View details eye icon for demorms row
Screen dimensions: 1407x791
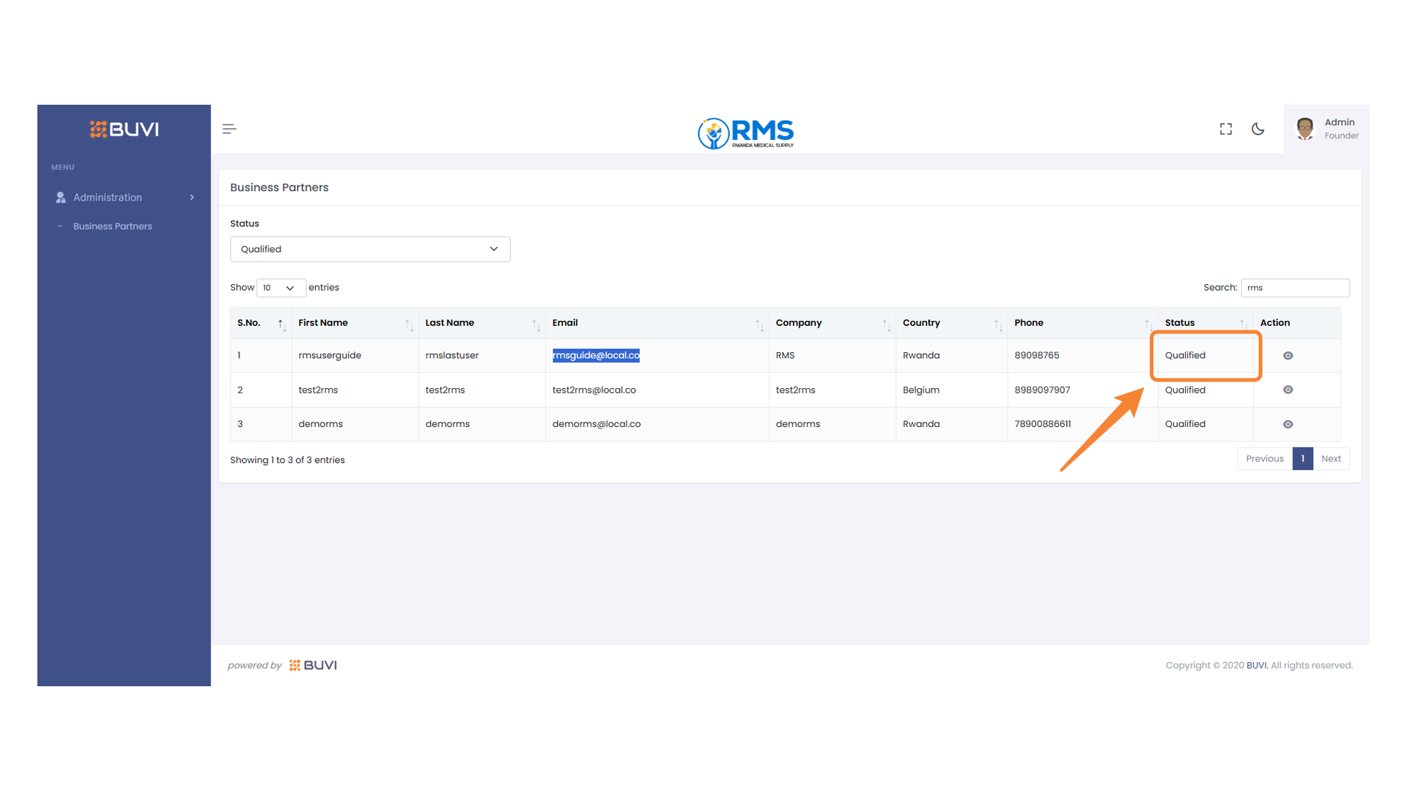(x=1288, y=424)
